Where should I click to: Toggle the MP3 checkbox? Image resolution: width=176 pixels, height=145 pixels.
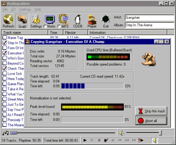click(x=59, y=26)
